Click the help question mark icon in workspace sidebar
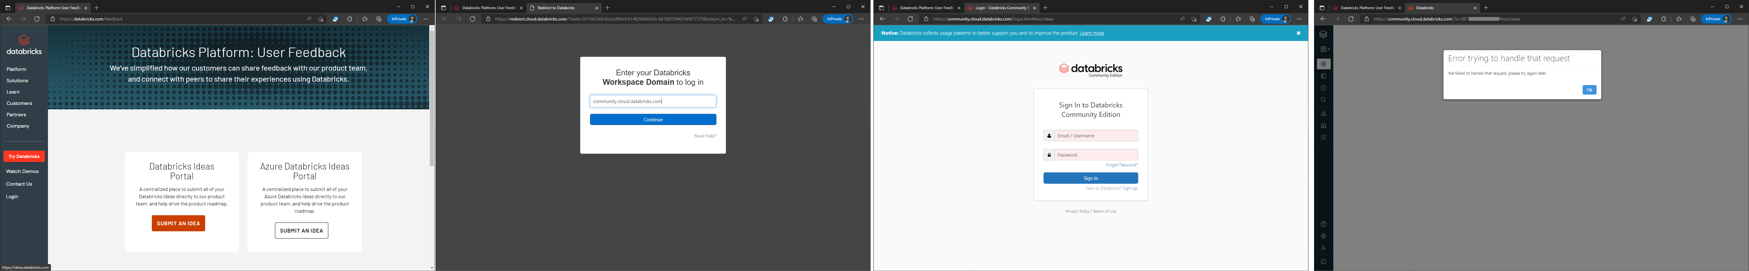 (x=1323, y=224)
